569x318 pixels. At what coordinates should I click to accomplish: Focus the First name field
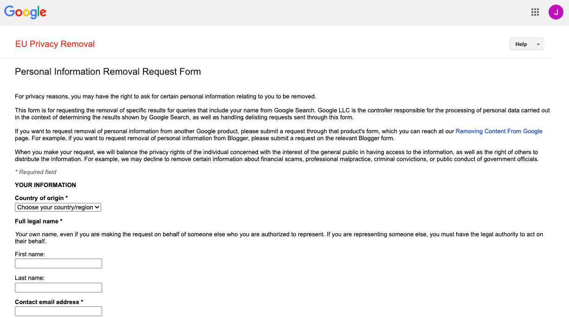click(58, 264)
